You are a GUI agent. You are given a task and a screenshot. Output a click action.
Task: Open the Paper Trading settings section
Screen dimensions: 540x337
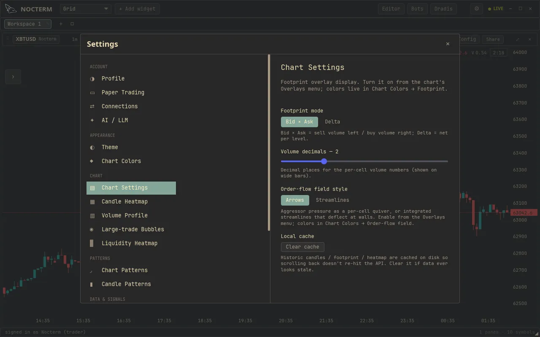tap(131, 93)
